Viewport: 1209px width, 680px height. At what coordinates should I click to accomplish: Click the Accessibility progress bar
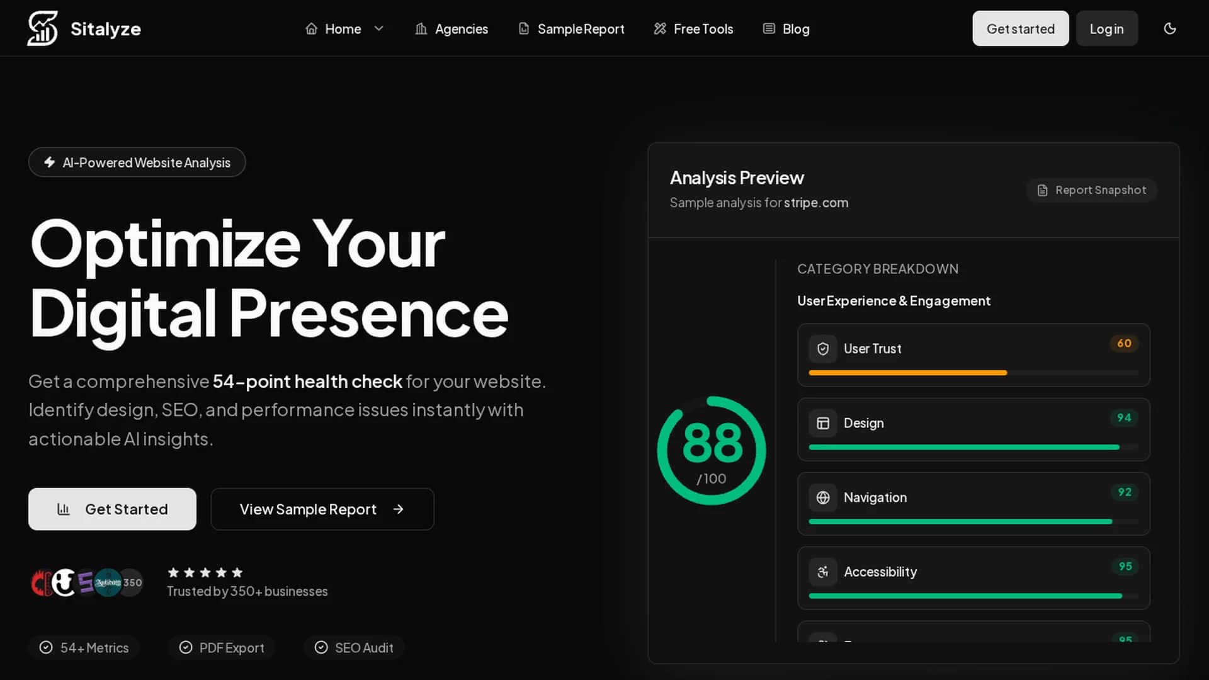coord(973,596)
